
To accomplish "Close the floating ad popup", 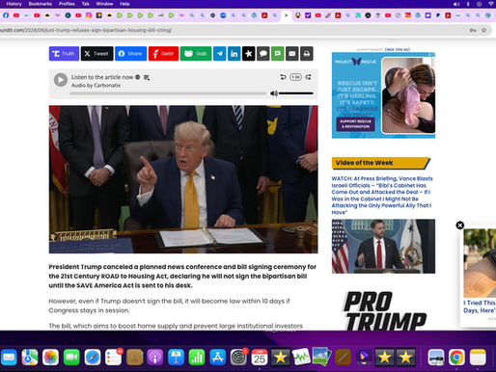I will (460, 226).
